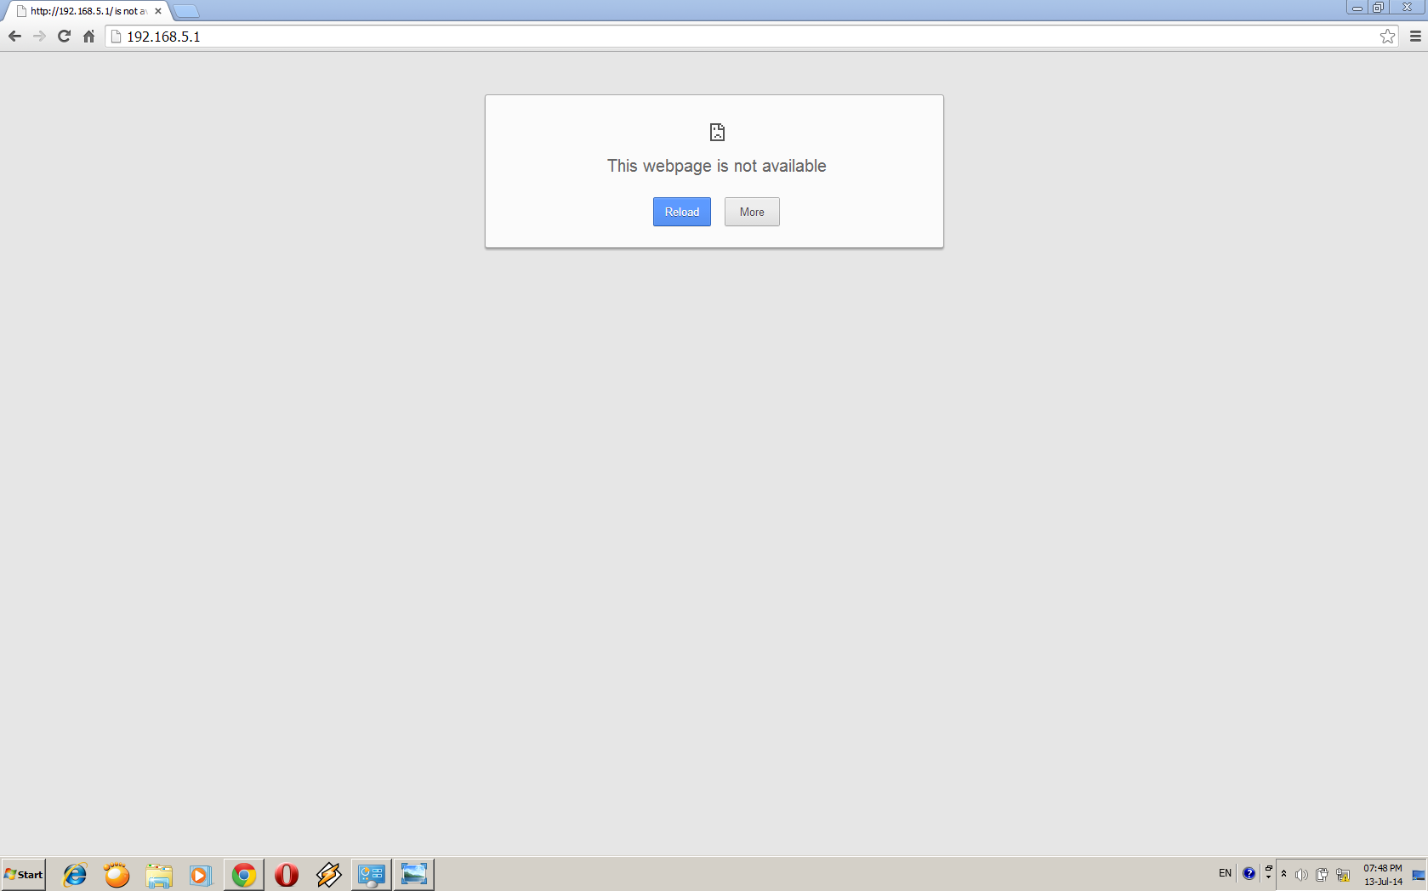Viewport: 1428px width, 891px height.
Task: Click the sad page error icon
Action: pyautogui.click(x=717, y=132)
